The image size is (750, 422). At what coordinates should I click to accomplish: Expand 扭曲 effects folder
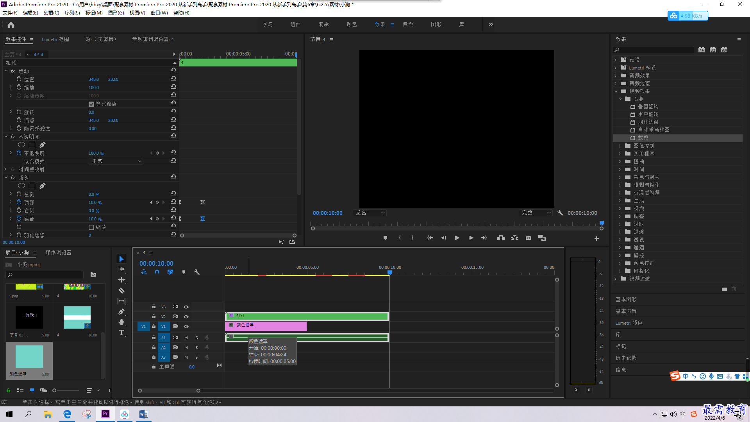point(620,161)
